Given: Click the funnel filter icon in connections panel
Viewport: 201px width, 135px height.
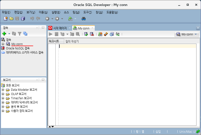Looking at the screenshot, I should click(x=20, y=34).
